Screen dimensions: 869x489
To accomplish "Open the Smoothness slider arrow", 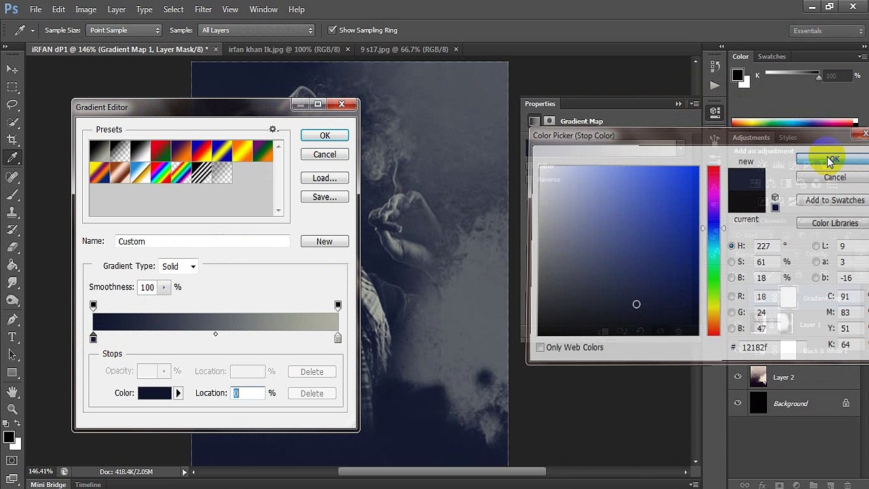I will point(164,287).
